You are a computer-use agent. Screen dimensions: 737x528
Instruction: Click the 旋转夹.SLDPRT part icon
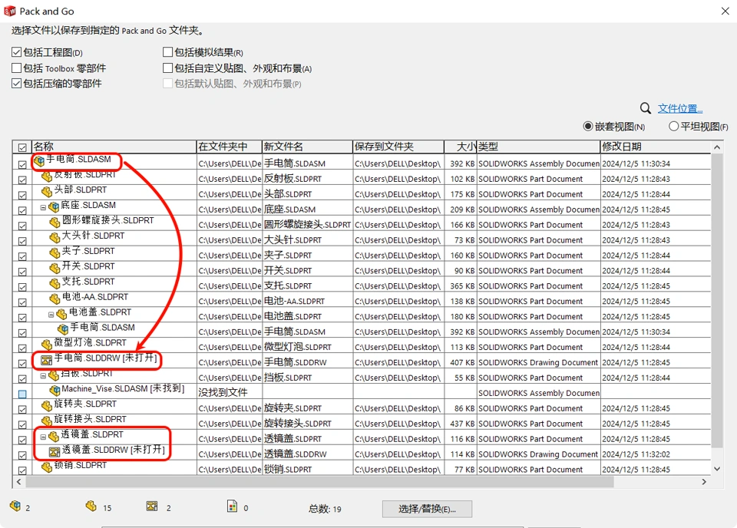[x=47, y=405]
